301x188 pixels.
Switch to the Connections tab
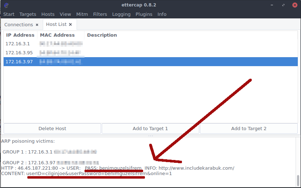pyautogui.click(x=19, y=24)
